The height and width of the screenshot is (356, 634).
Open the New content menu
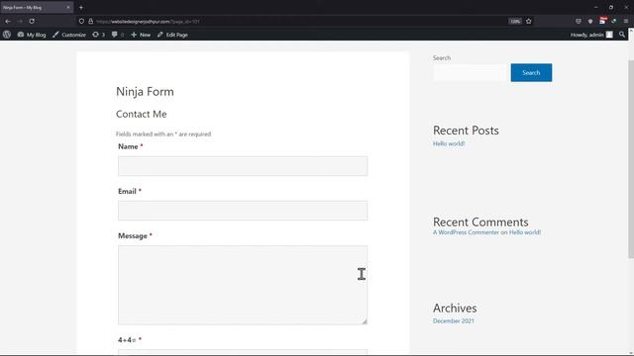click(x=141, y=35)
